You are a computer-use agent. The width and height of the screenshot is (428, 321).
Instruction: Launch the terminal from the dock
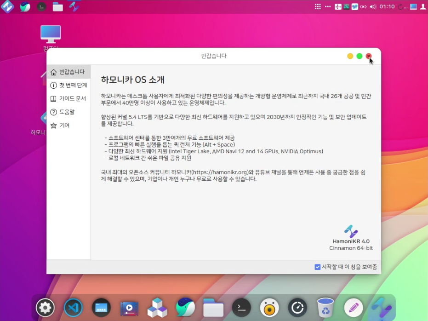241,308
